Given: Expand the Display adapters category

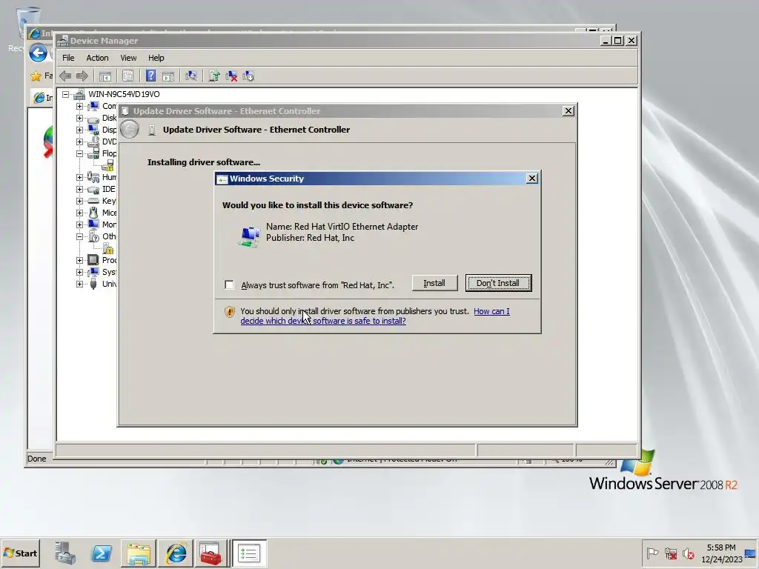Looking at the screenshot, I should (79, 130).
